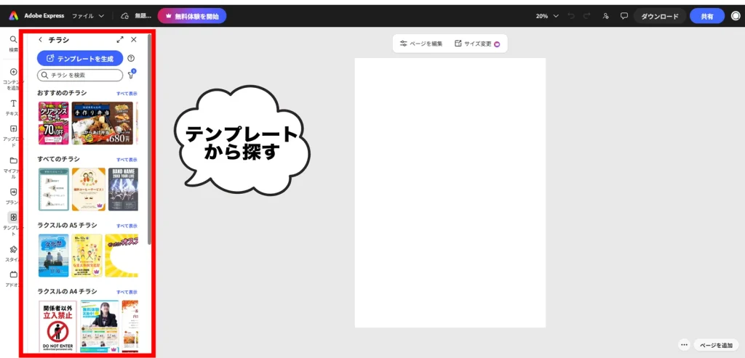Go back with the チラシ panel back arrow

tap(41, 40)
